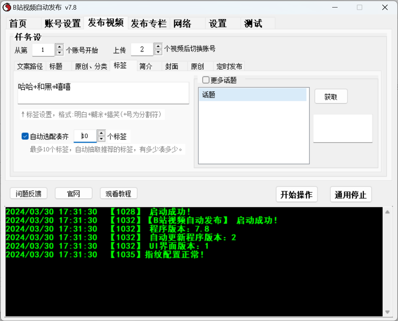Click the log line 指纹配置正常!
The height and width of the screenshot is (321, 398).
point(105,255)
